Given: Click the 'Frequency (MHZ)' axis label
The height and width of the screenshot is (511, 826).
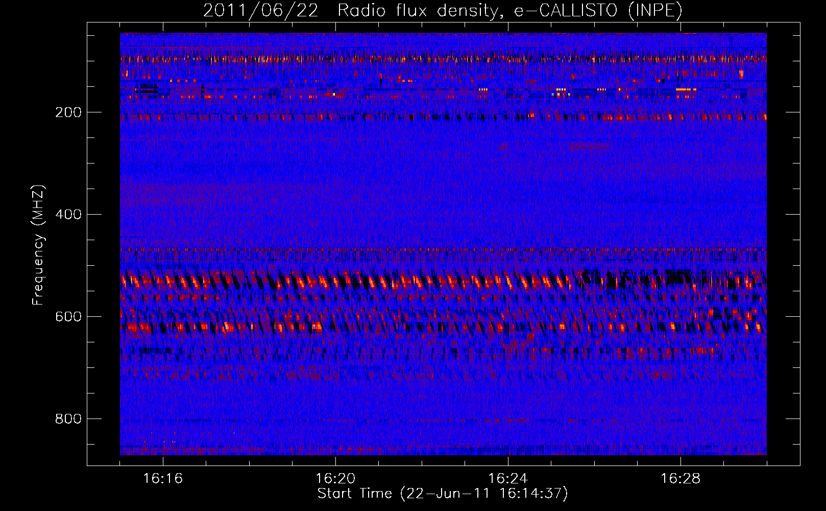Looking at the screenshot, I should coord(38,245).
